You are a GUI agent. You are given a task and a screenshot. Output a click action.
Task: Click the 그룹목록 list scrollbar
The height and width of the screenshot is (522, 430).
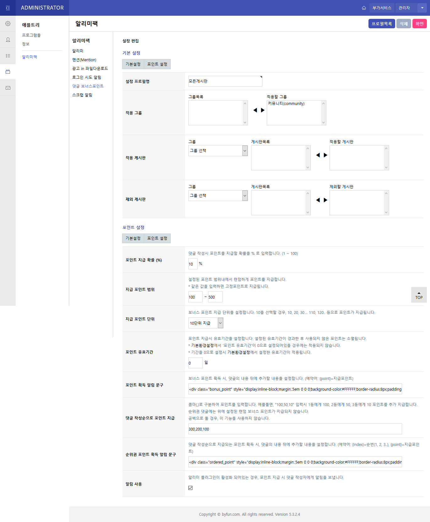pyautogui.click(x=245, y=113)
